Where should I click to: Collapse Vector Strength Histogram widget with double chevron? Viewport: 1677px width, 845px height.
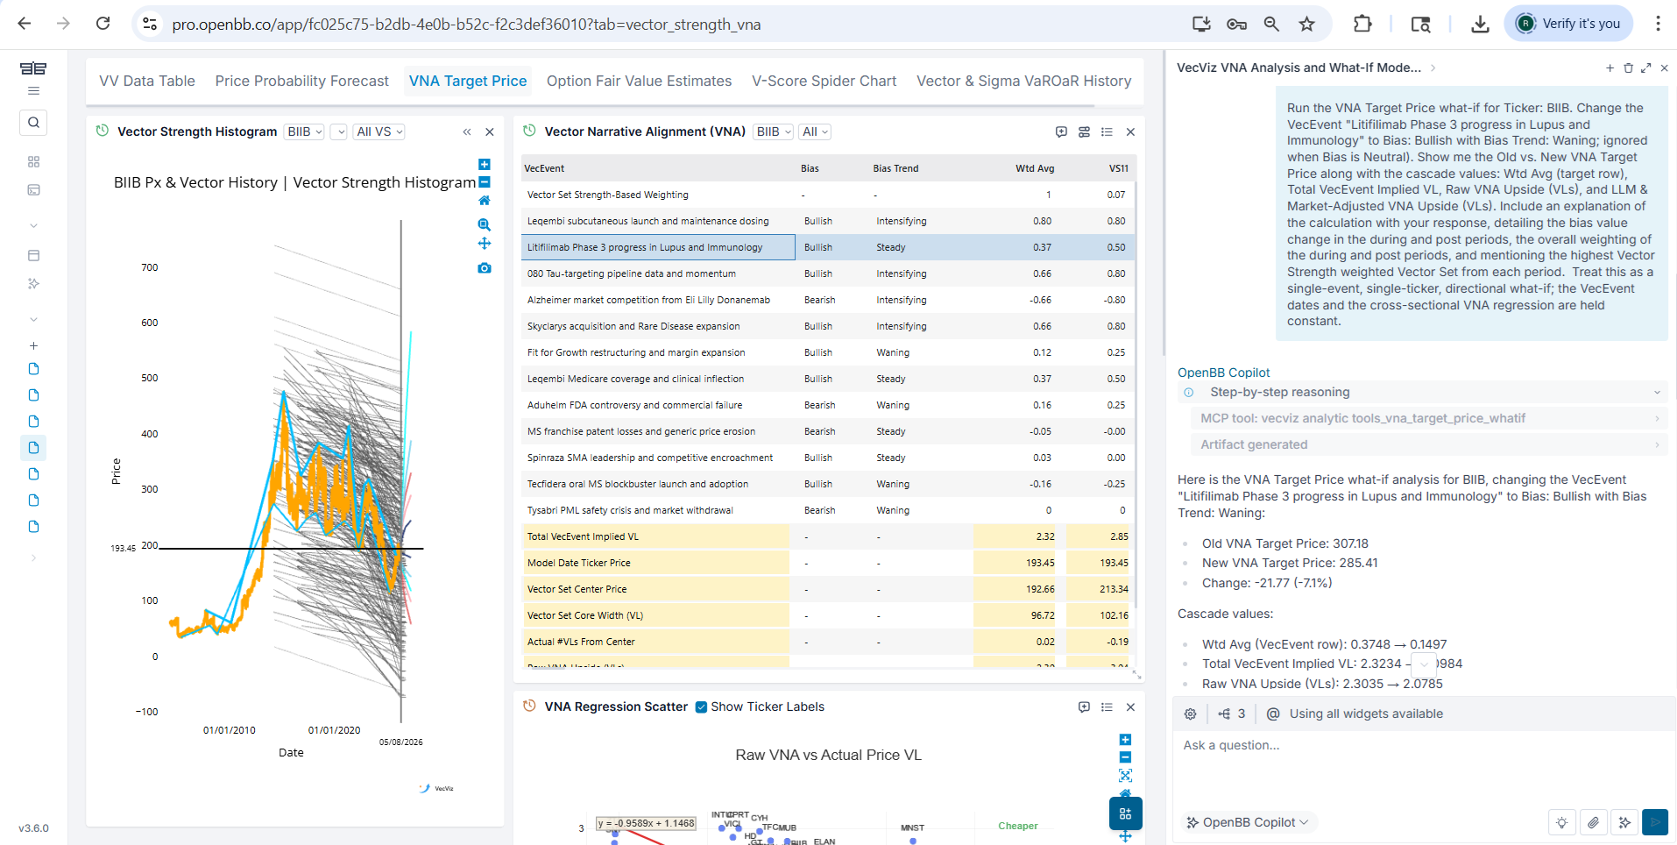(x=467, y=131)
